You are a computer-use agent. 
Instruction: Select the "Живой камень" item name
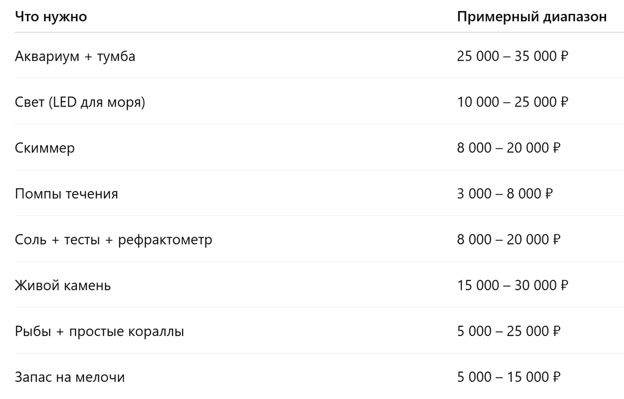63,285
